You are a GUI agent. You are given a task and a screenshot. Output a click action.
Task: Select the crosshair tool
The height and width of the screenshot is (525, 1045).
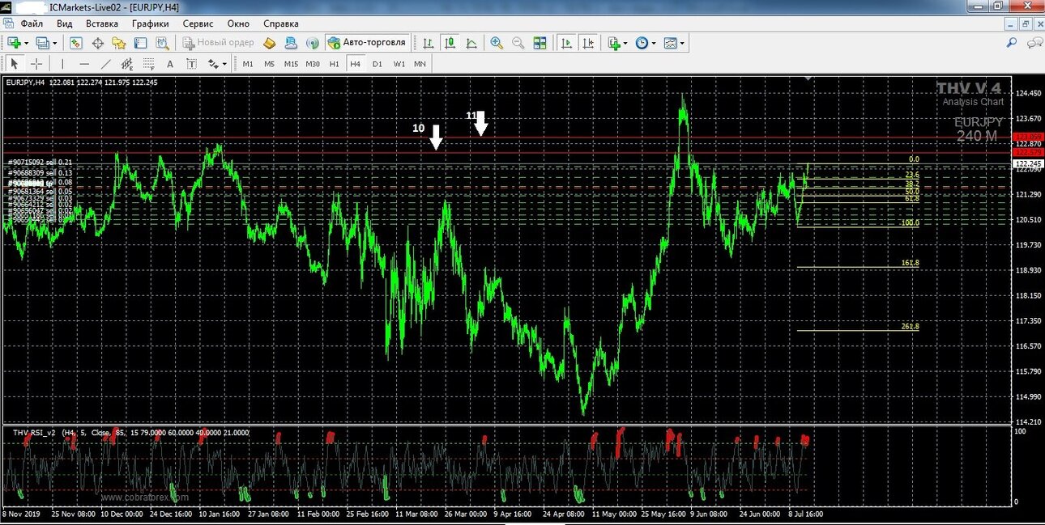click(x=36, y=64)
